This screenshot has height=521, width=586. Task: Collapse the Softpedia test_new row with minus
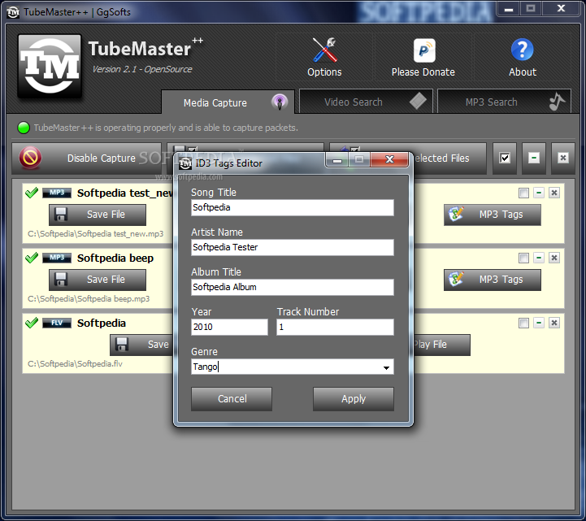click(539, 193)
